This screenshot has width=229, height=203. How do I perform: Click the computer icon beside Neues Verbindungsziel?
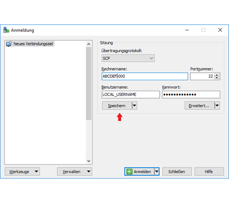pyautogui.click(x=9, y=44)
